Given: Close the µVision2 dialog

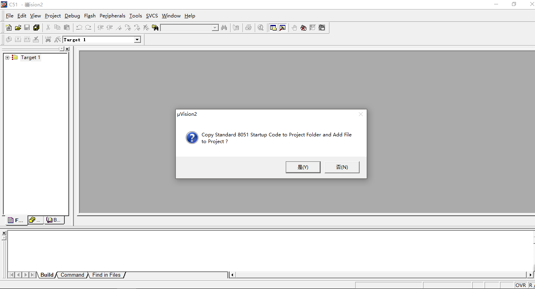Looking at the screenshot, I should coord(361,114).
